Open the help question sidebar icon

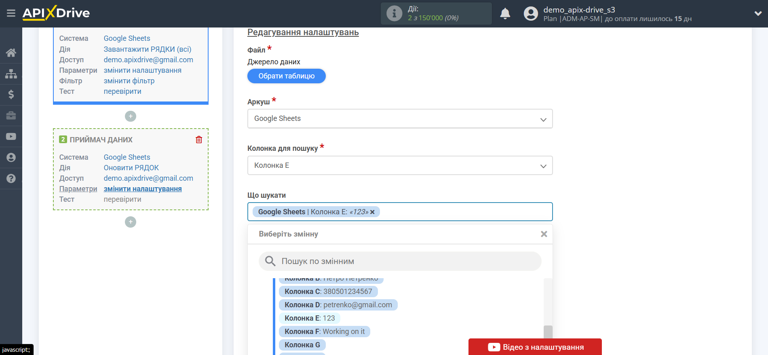tap(11, 178)
